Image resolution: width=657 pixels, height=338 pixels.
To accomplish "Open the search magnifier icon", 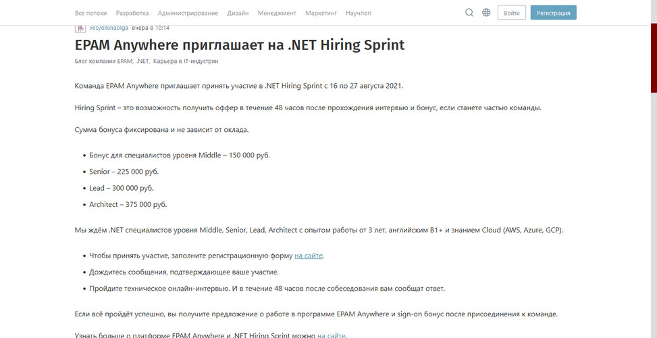I will pos(469,13).
